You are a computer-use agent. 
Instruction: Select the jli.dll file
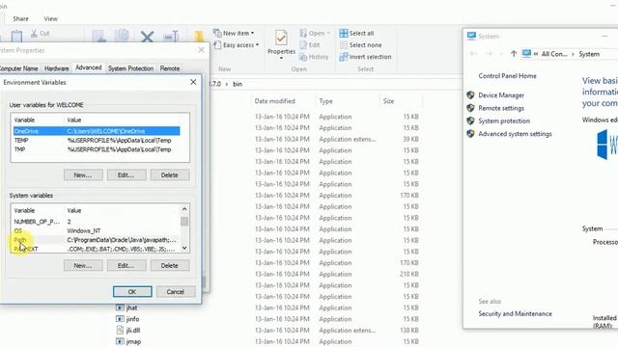coord(133,331)
